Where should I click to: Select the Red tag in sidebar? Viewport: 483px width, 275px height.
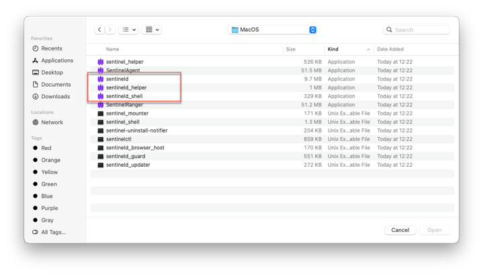(x=46, y=148)
